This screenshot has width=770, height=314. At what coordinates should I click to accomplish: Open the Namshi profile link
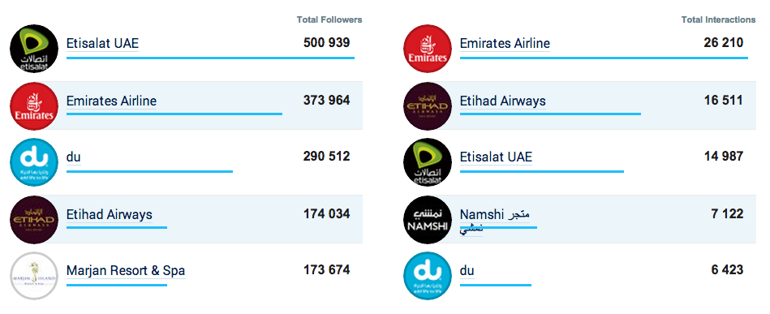click(x=494, y=222)
